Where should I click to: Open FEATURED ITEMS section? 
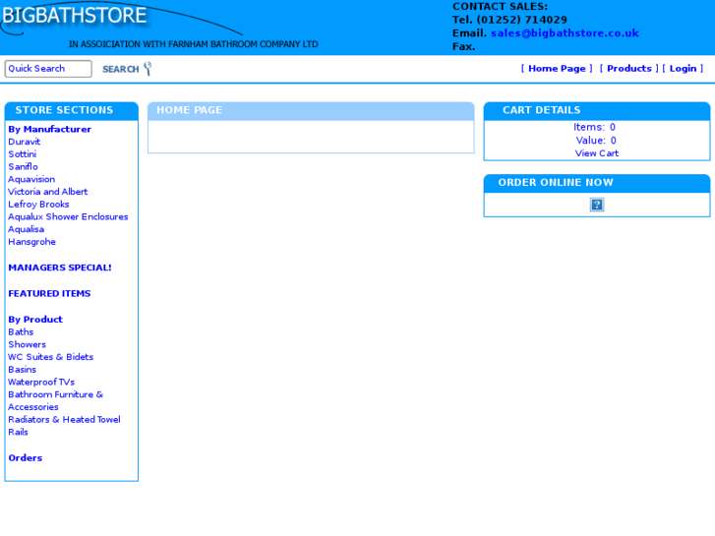[49, 293]
